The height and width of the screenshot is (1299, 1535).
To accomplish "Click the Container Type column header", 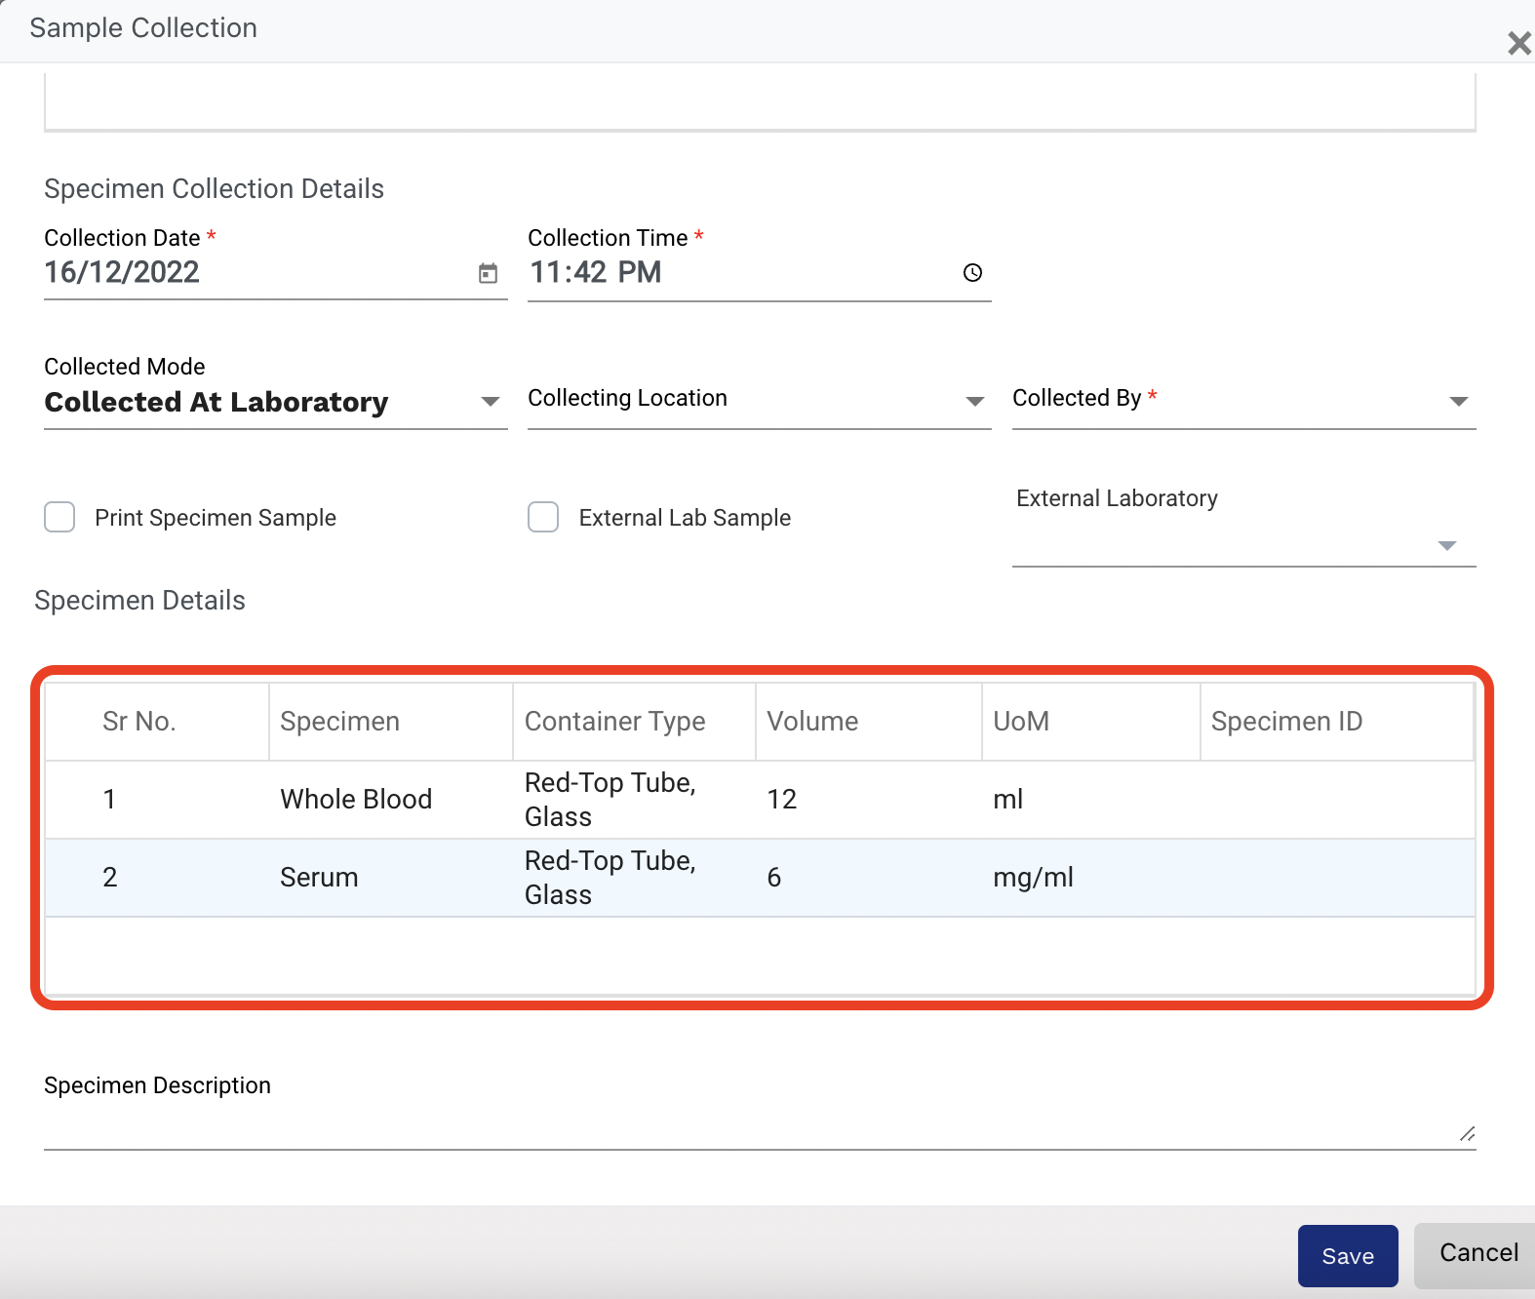I will (x=614, y=722).
